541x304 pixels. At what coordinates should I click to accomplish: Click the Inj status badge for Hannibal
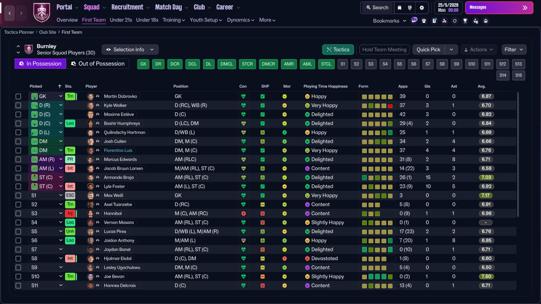coord(70,214)
